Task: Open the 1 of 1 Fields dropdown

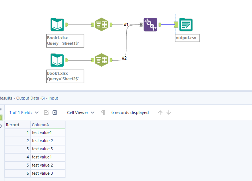Action: coord(24,113)
